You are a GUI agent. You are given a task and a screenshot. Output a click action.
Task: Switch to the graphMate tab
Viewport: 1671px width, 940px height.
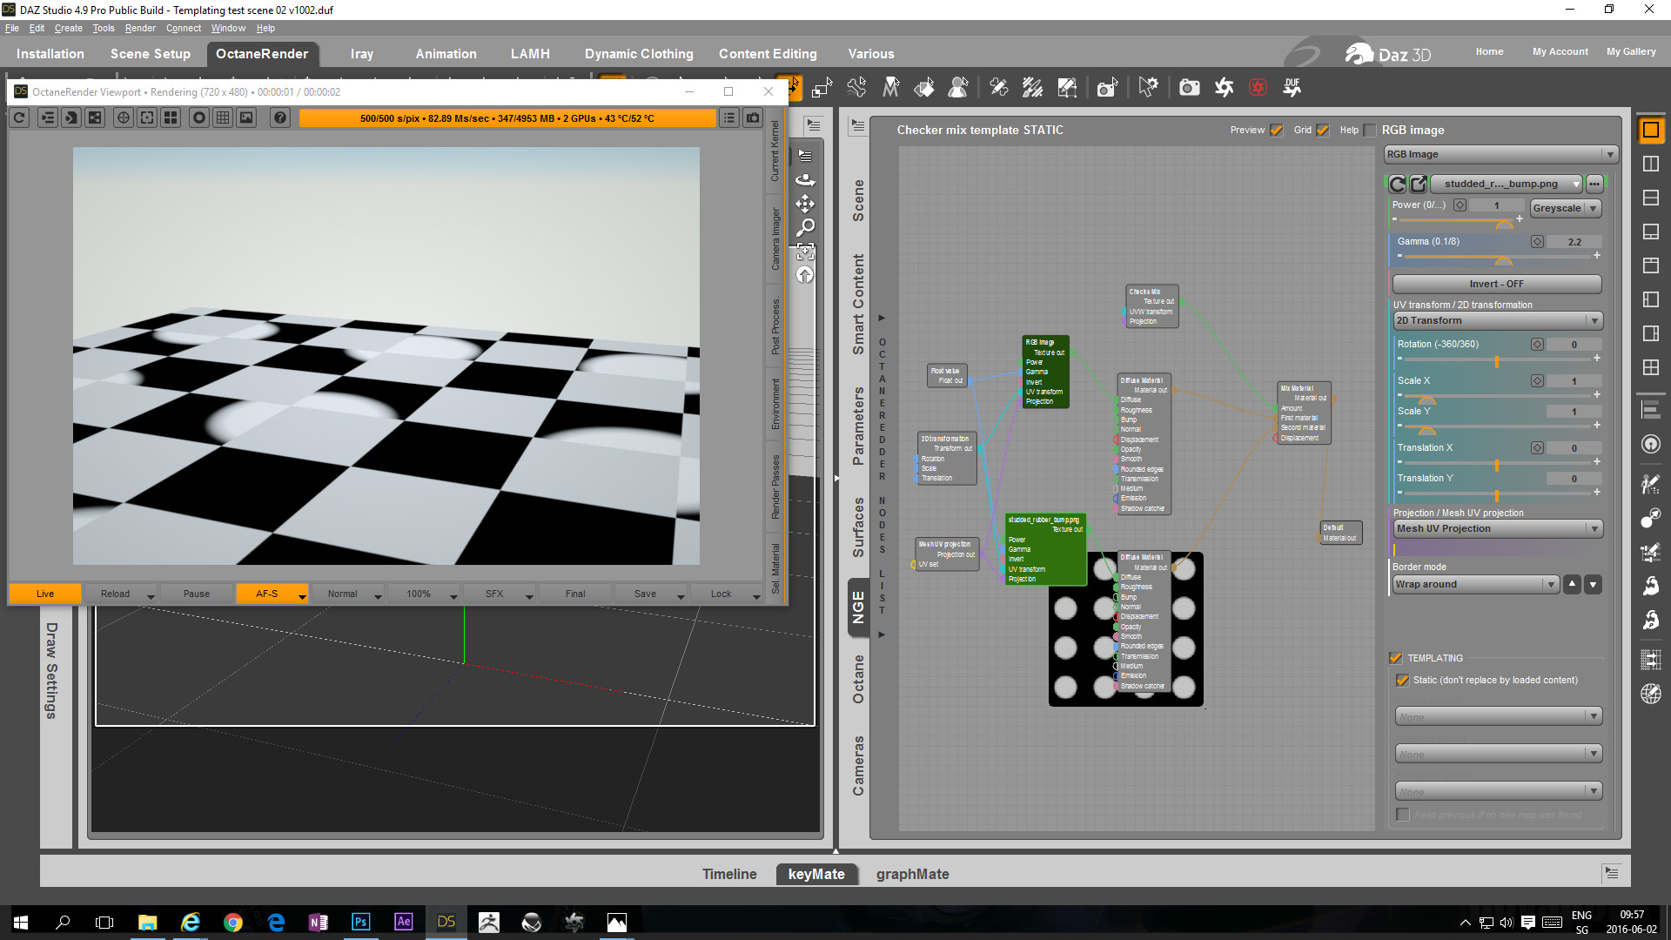[912, 874]
